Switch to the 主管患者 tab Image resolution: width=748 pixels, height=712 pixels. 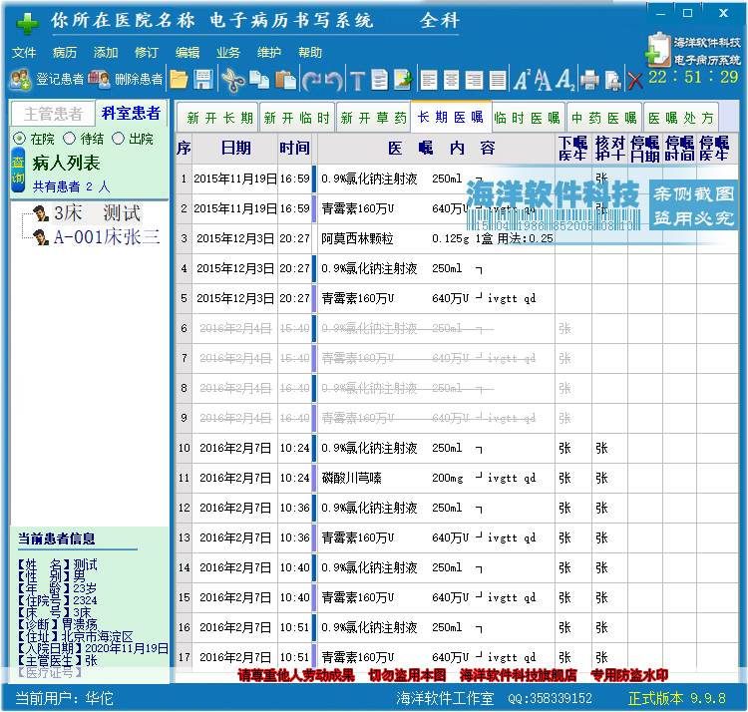53,114
